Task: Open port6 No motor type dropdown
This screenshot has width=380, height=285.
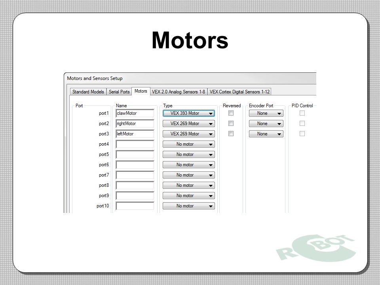Action: pyautogui.click(x=189, y=165)
